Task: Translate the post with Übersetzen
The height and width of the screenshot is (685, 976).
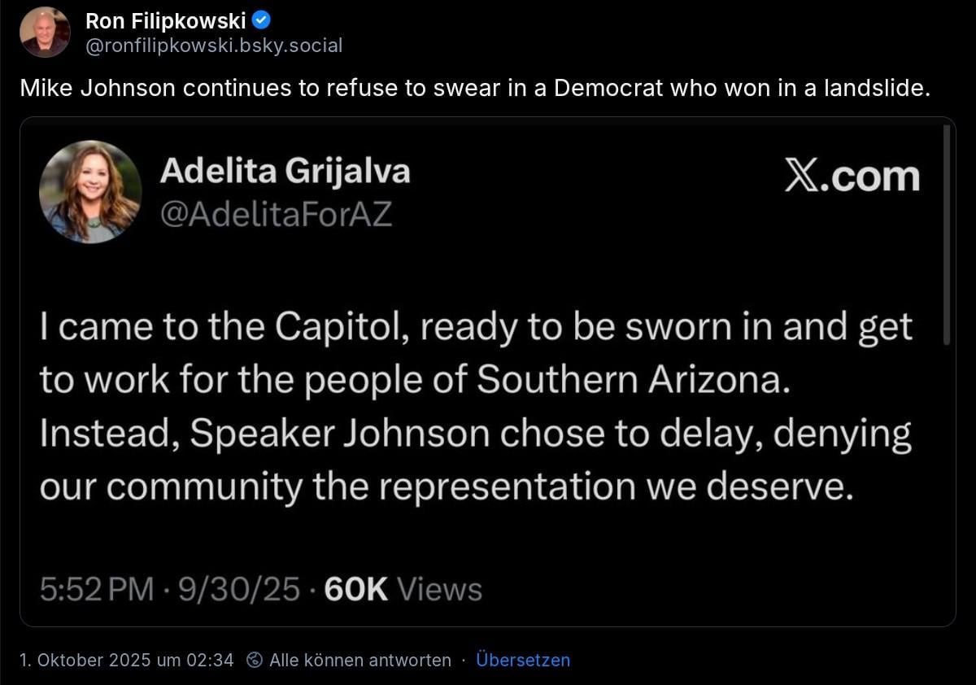Action: [523, 660]
